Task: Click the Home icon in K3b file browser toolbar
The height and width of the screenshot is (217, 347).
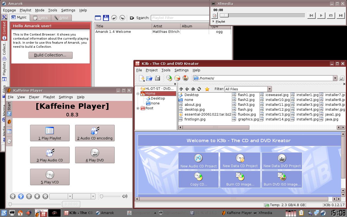Action: coord(193,89)
